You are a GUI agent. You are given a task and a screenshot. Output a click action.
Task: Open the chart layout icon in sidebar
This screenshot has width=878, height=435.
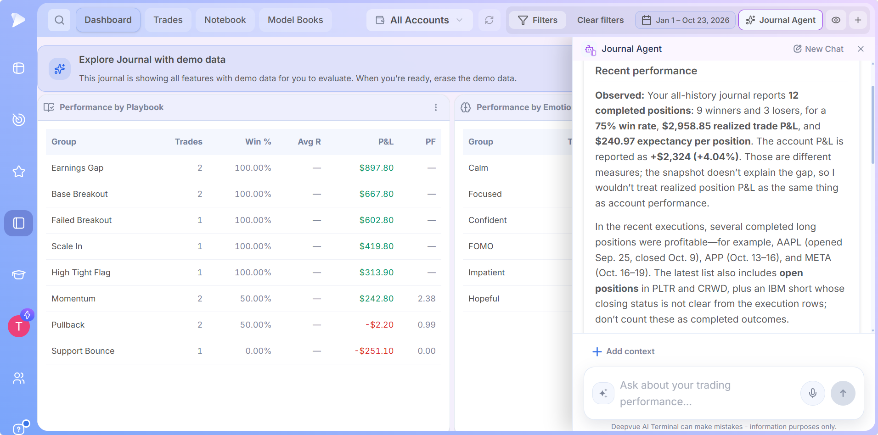18,68
